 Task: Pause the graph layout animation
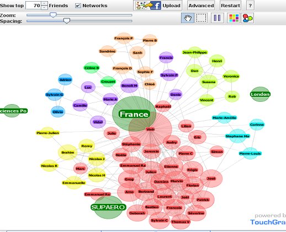point(217,18)
